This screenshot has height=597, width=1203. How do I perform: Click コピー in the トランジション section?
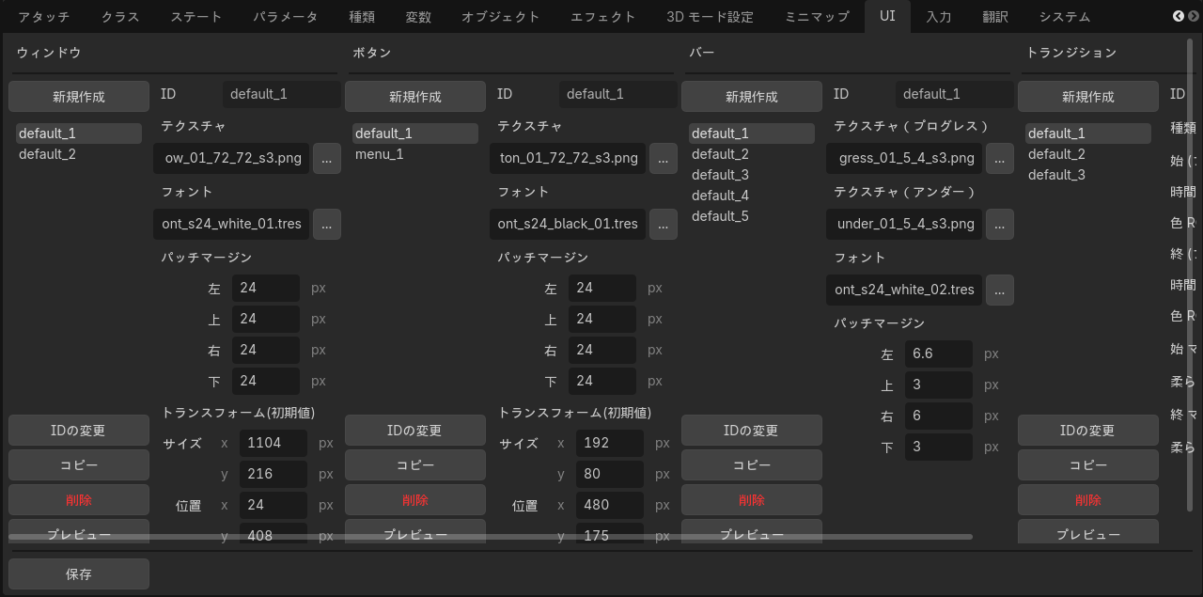point(1088,465)
